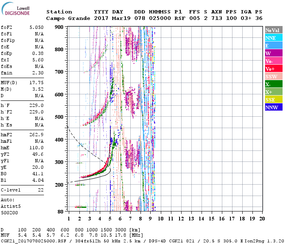Click the foF2 value 5.050
This screenshot has width=285, height=244.
tap(37, 28)
